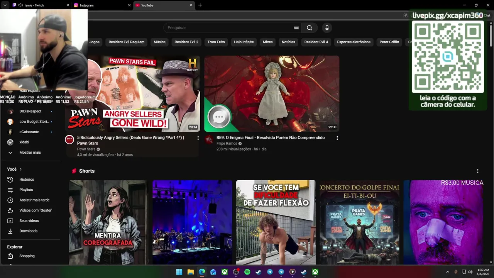This screenshot has height=278, width=494.
Task: Show hidden system tray icons chevron
Action: coord(447,272)
